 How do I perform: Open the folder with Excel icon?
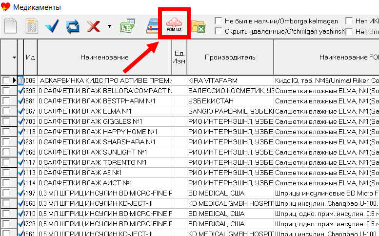point(198,26)
